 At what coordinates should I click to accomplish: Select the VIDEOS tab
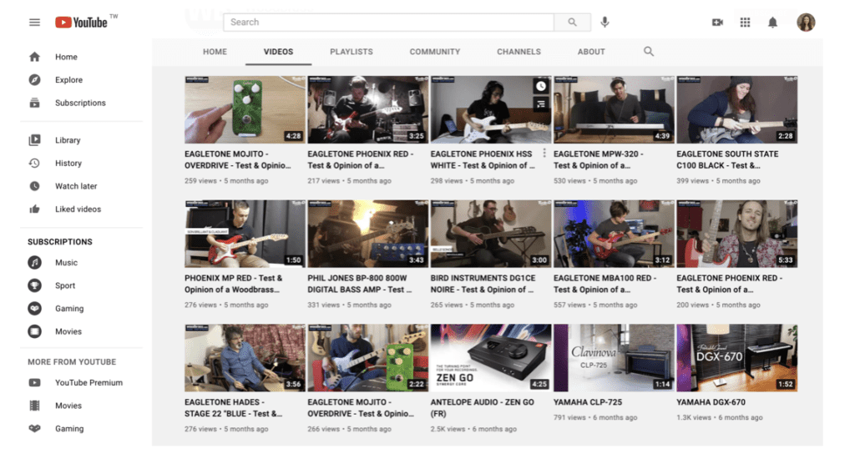(x=278, y=52)
